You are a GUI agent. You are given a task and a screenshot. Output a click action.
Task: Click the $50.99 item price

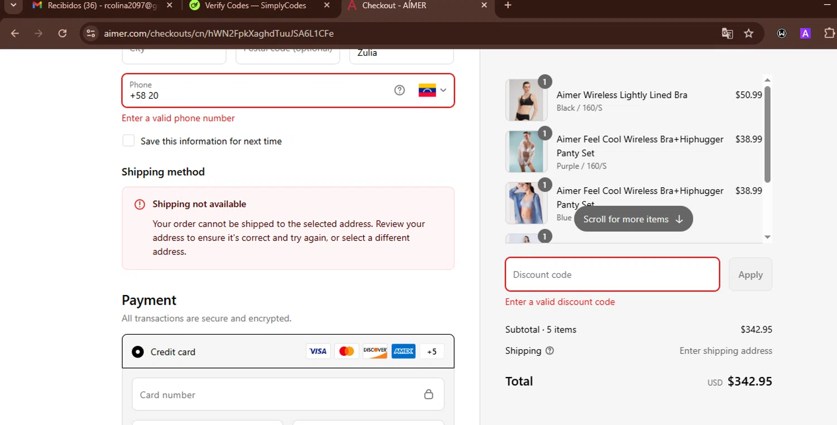(x=748, y=95)
